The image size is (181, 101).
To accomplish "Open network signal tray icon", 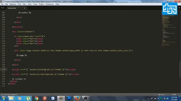I will 155,98.
